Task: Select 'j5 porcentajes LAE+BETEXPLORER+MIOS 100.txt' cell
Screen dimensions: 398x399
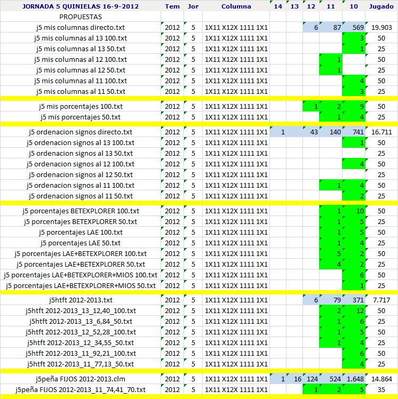Action: tap(81, 275)
